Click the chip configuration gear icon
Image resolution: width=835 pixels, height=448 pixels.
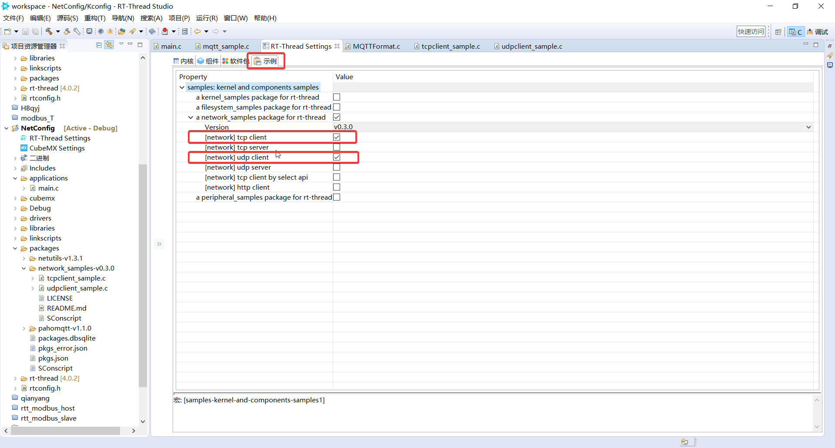click(101, 31)
